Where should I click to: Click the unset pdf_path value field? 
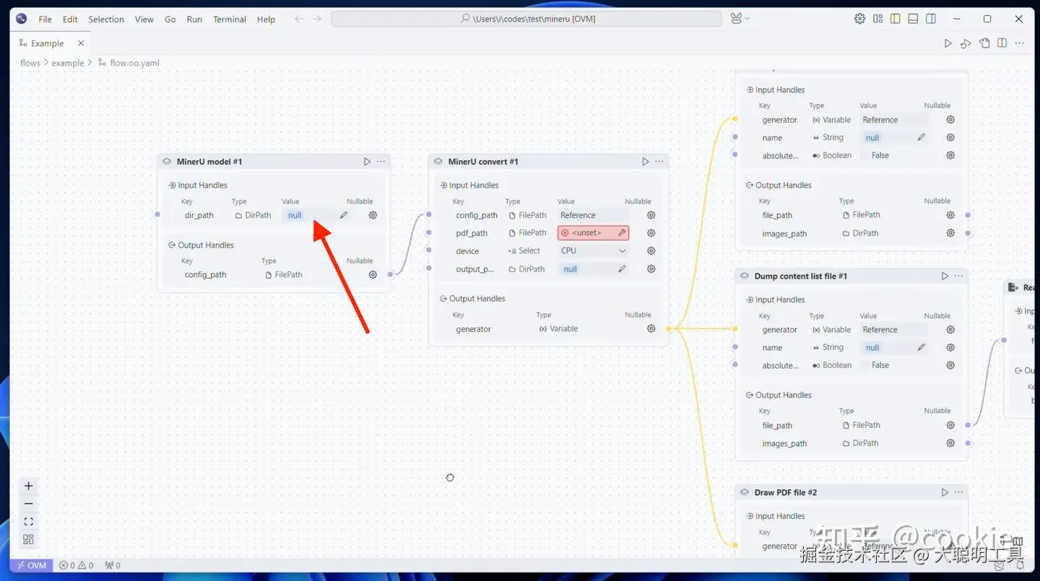(593, 233)
